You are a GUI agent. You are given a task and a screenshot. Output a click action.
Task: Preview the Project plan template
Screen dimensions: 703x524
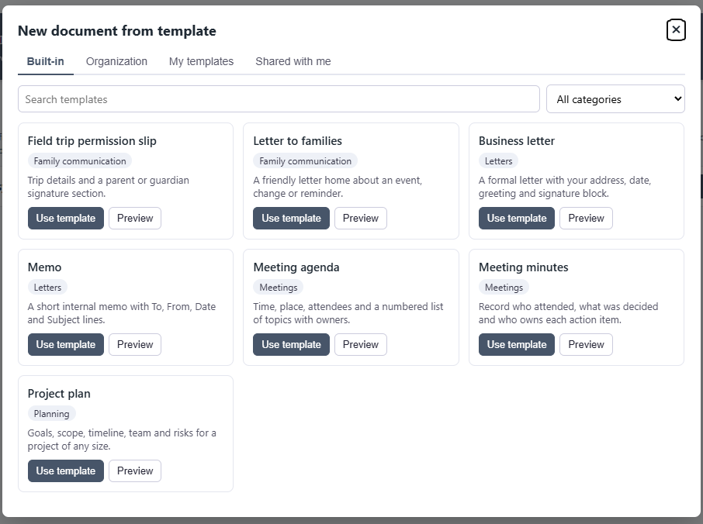(x=135, y=471)
